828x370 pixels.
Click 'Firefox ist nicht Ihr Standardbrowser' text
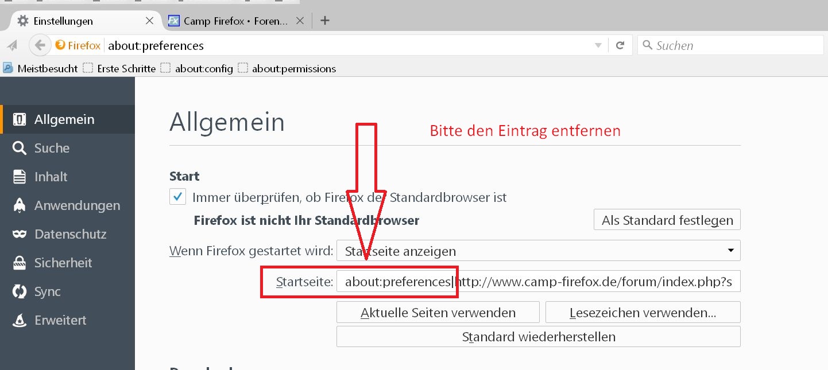coord(307,220)
